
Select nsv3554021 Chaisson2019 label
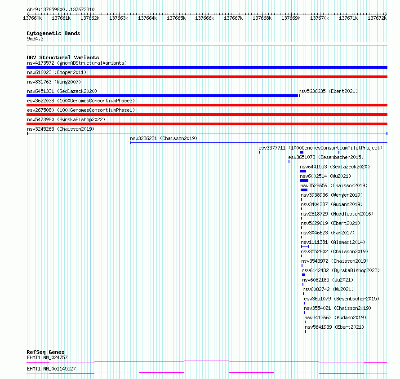click(x=338, y=308)
